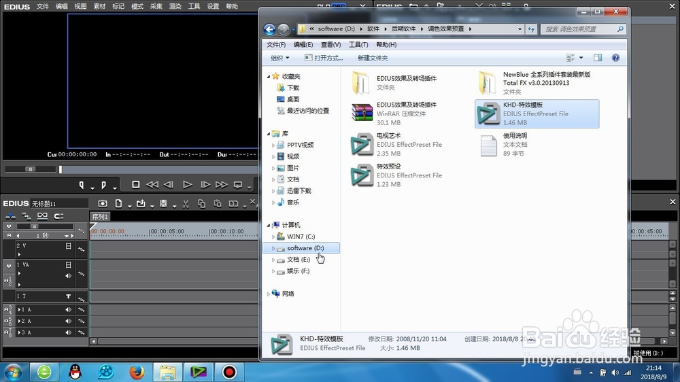Select the 序列1 sequence tab
680x382 pixels.
pyautogui.click(x=100, y=217)
